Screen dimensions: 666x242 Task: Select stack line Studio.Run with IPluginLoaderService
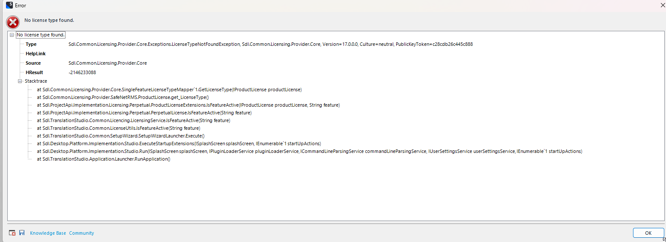[x=309, y=151]
